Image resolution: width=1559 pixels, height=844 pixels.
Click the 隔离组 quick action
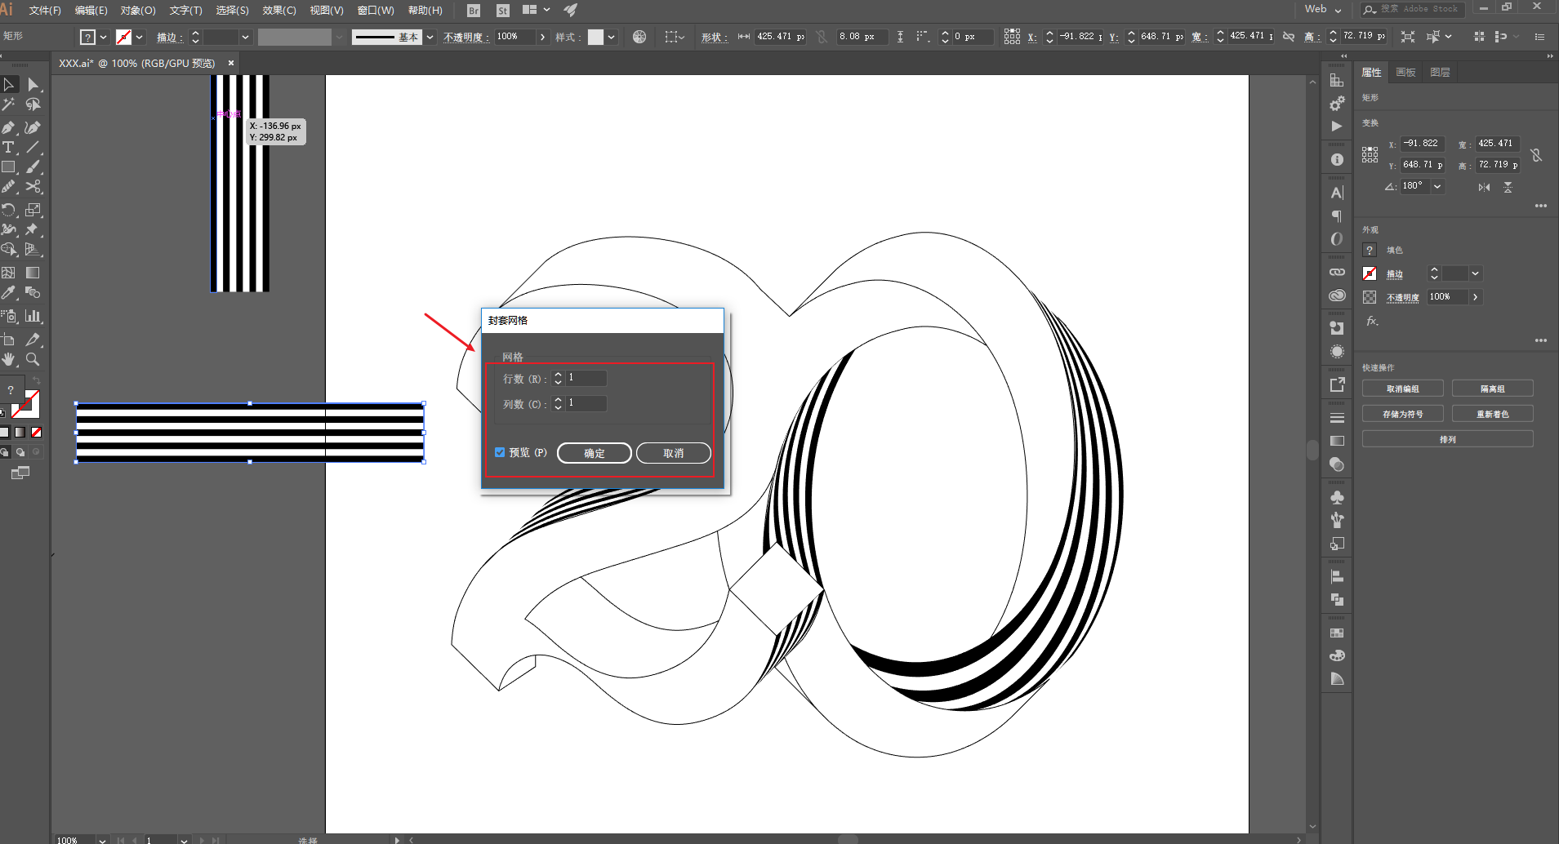pos(1493,389)
